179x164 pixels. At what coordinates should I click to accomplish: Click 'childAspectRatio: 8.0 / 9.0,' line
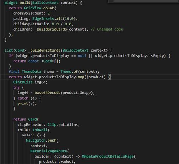43,24
